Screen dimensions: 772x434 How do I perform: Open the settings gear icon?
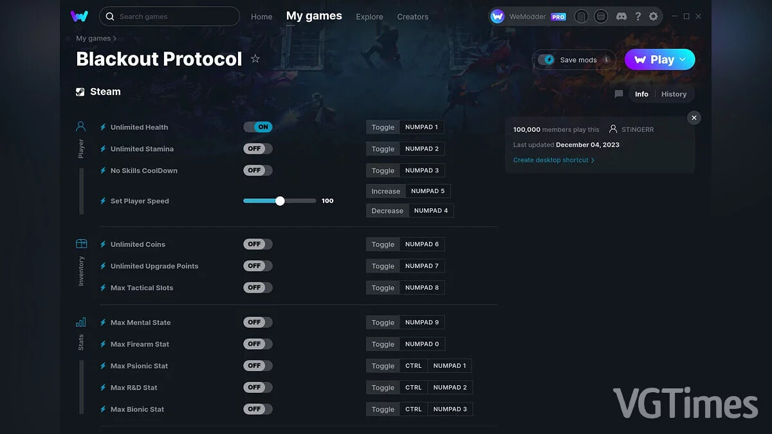pos(653,16)
